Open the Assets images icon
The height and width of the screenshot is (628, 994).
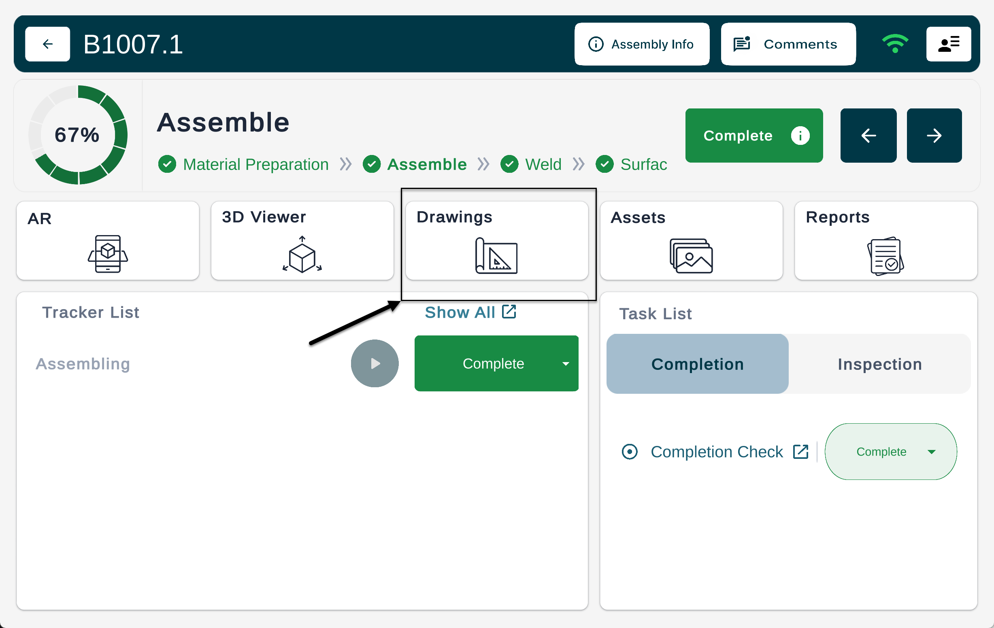coord(691,256)
